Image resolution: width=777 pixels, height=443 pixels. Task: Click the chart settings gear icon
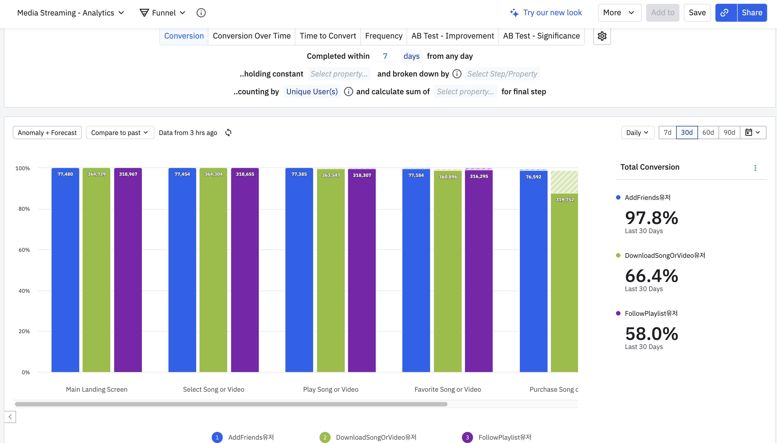(602, 36)
